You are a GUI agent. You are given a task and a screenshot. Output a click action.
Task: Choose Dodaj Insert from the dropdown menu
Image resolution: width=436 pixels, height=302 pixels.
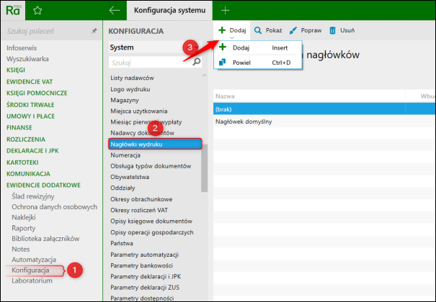point(257,47)
